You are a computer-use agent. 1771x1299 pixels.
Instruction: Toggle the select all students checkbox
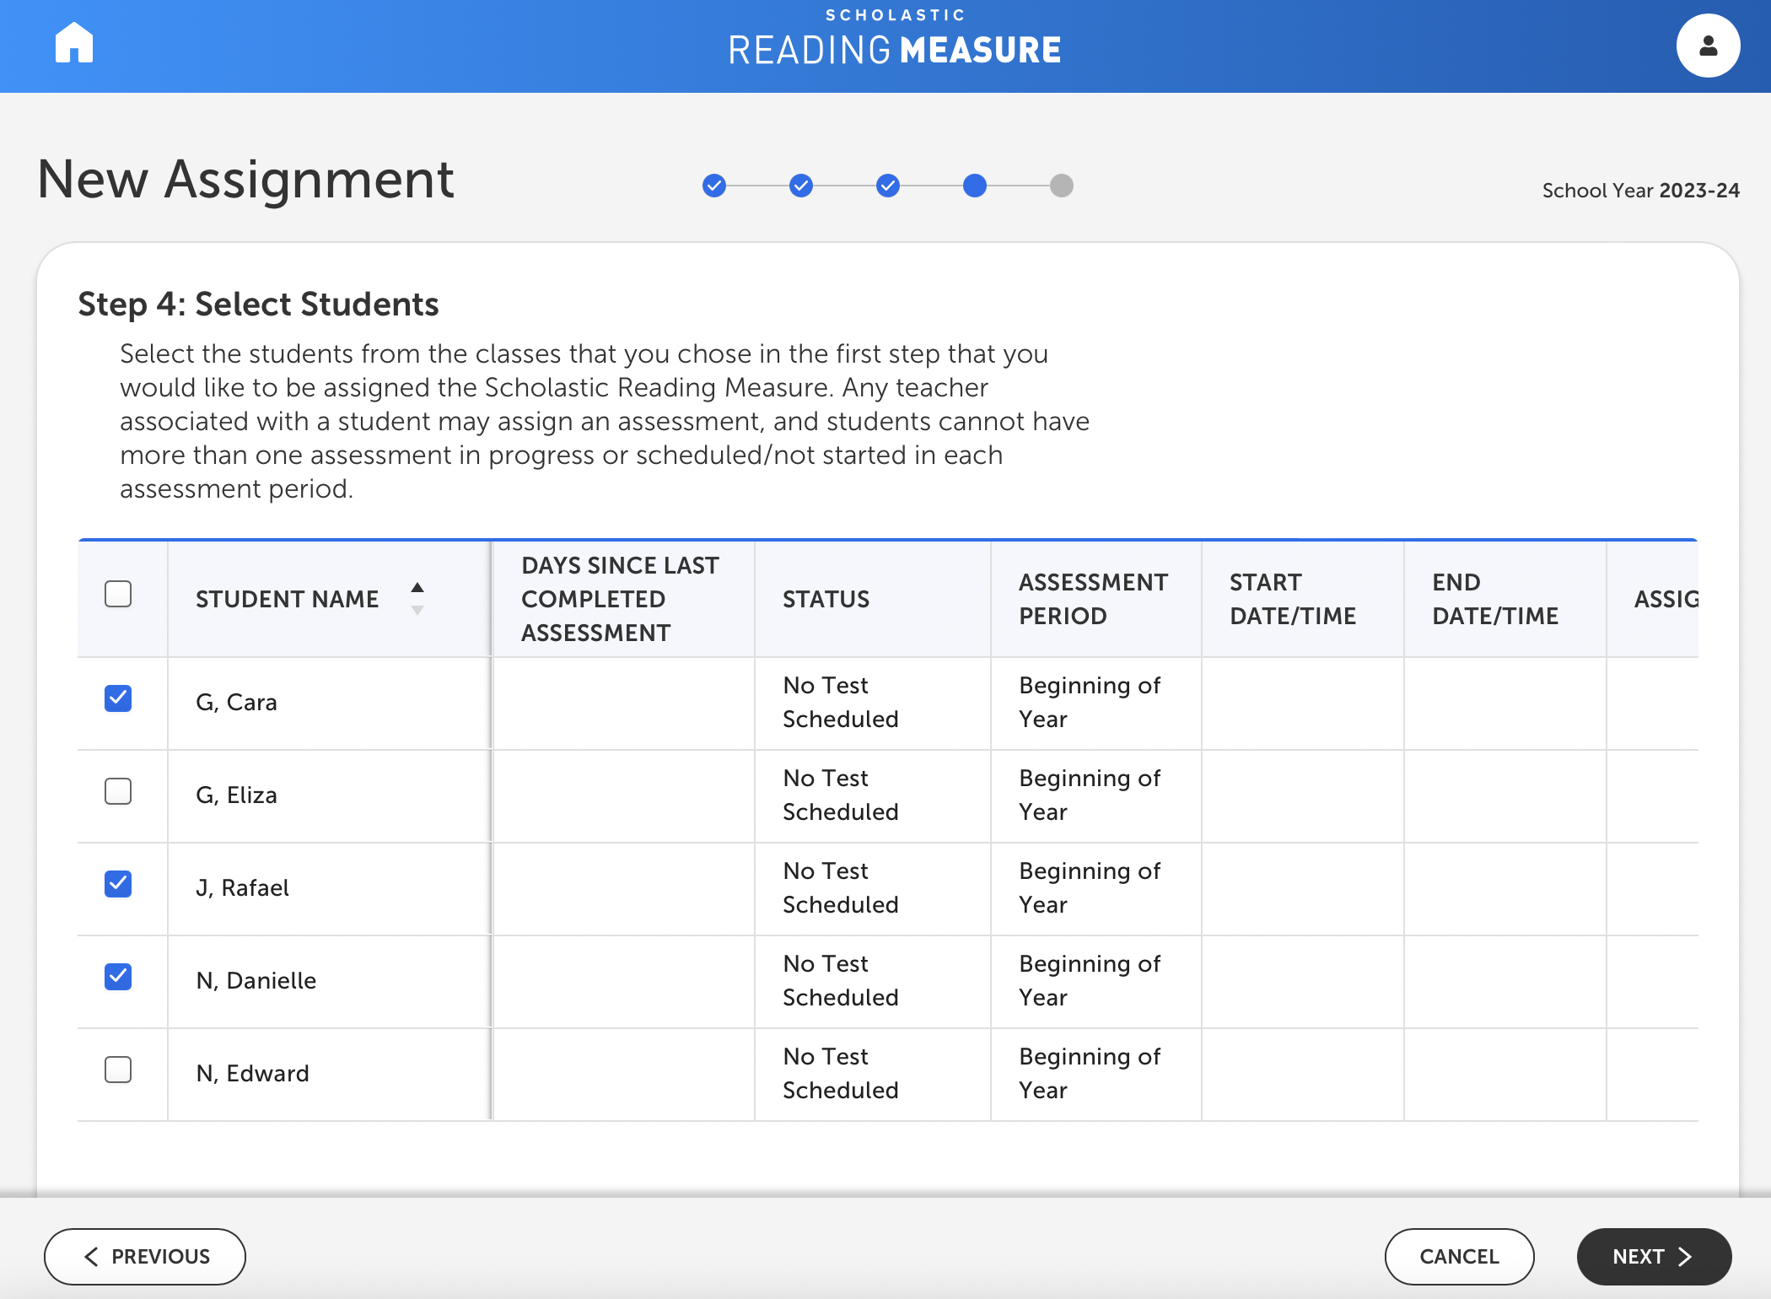(118, 594)
